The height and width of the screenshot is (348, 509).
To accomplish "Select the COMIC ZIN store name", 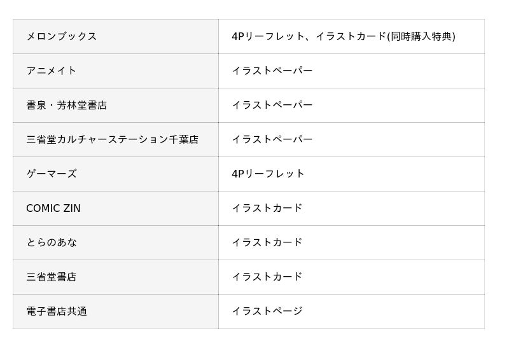I will [53, 208].
